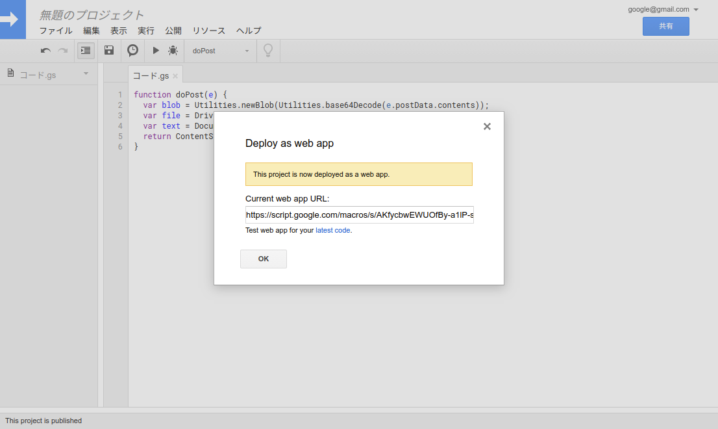Click the function doPost(e) code line

pyautogui.click(x=180, y=94)
